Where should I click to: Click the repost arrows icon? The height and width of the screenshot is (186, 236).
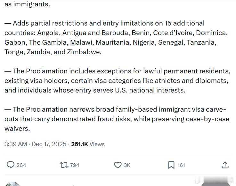click(64, 165)
